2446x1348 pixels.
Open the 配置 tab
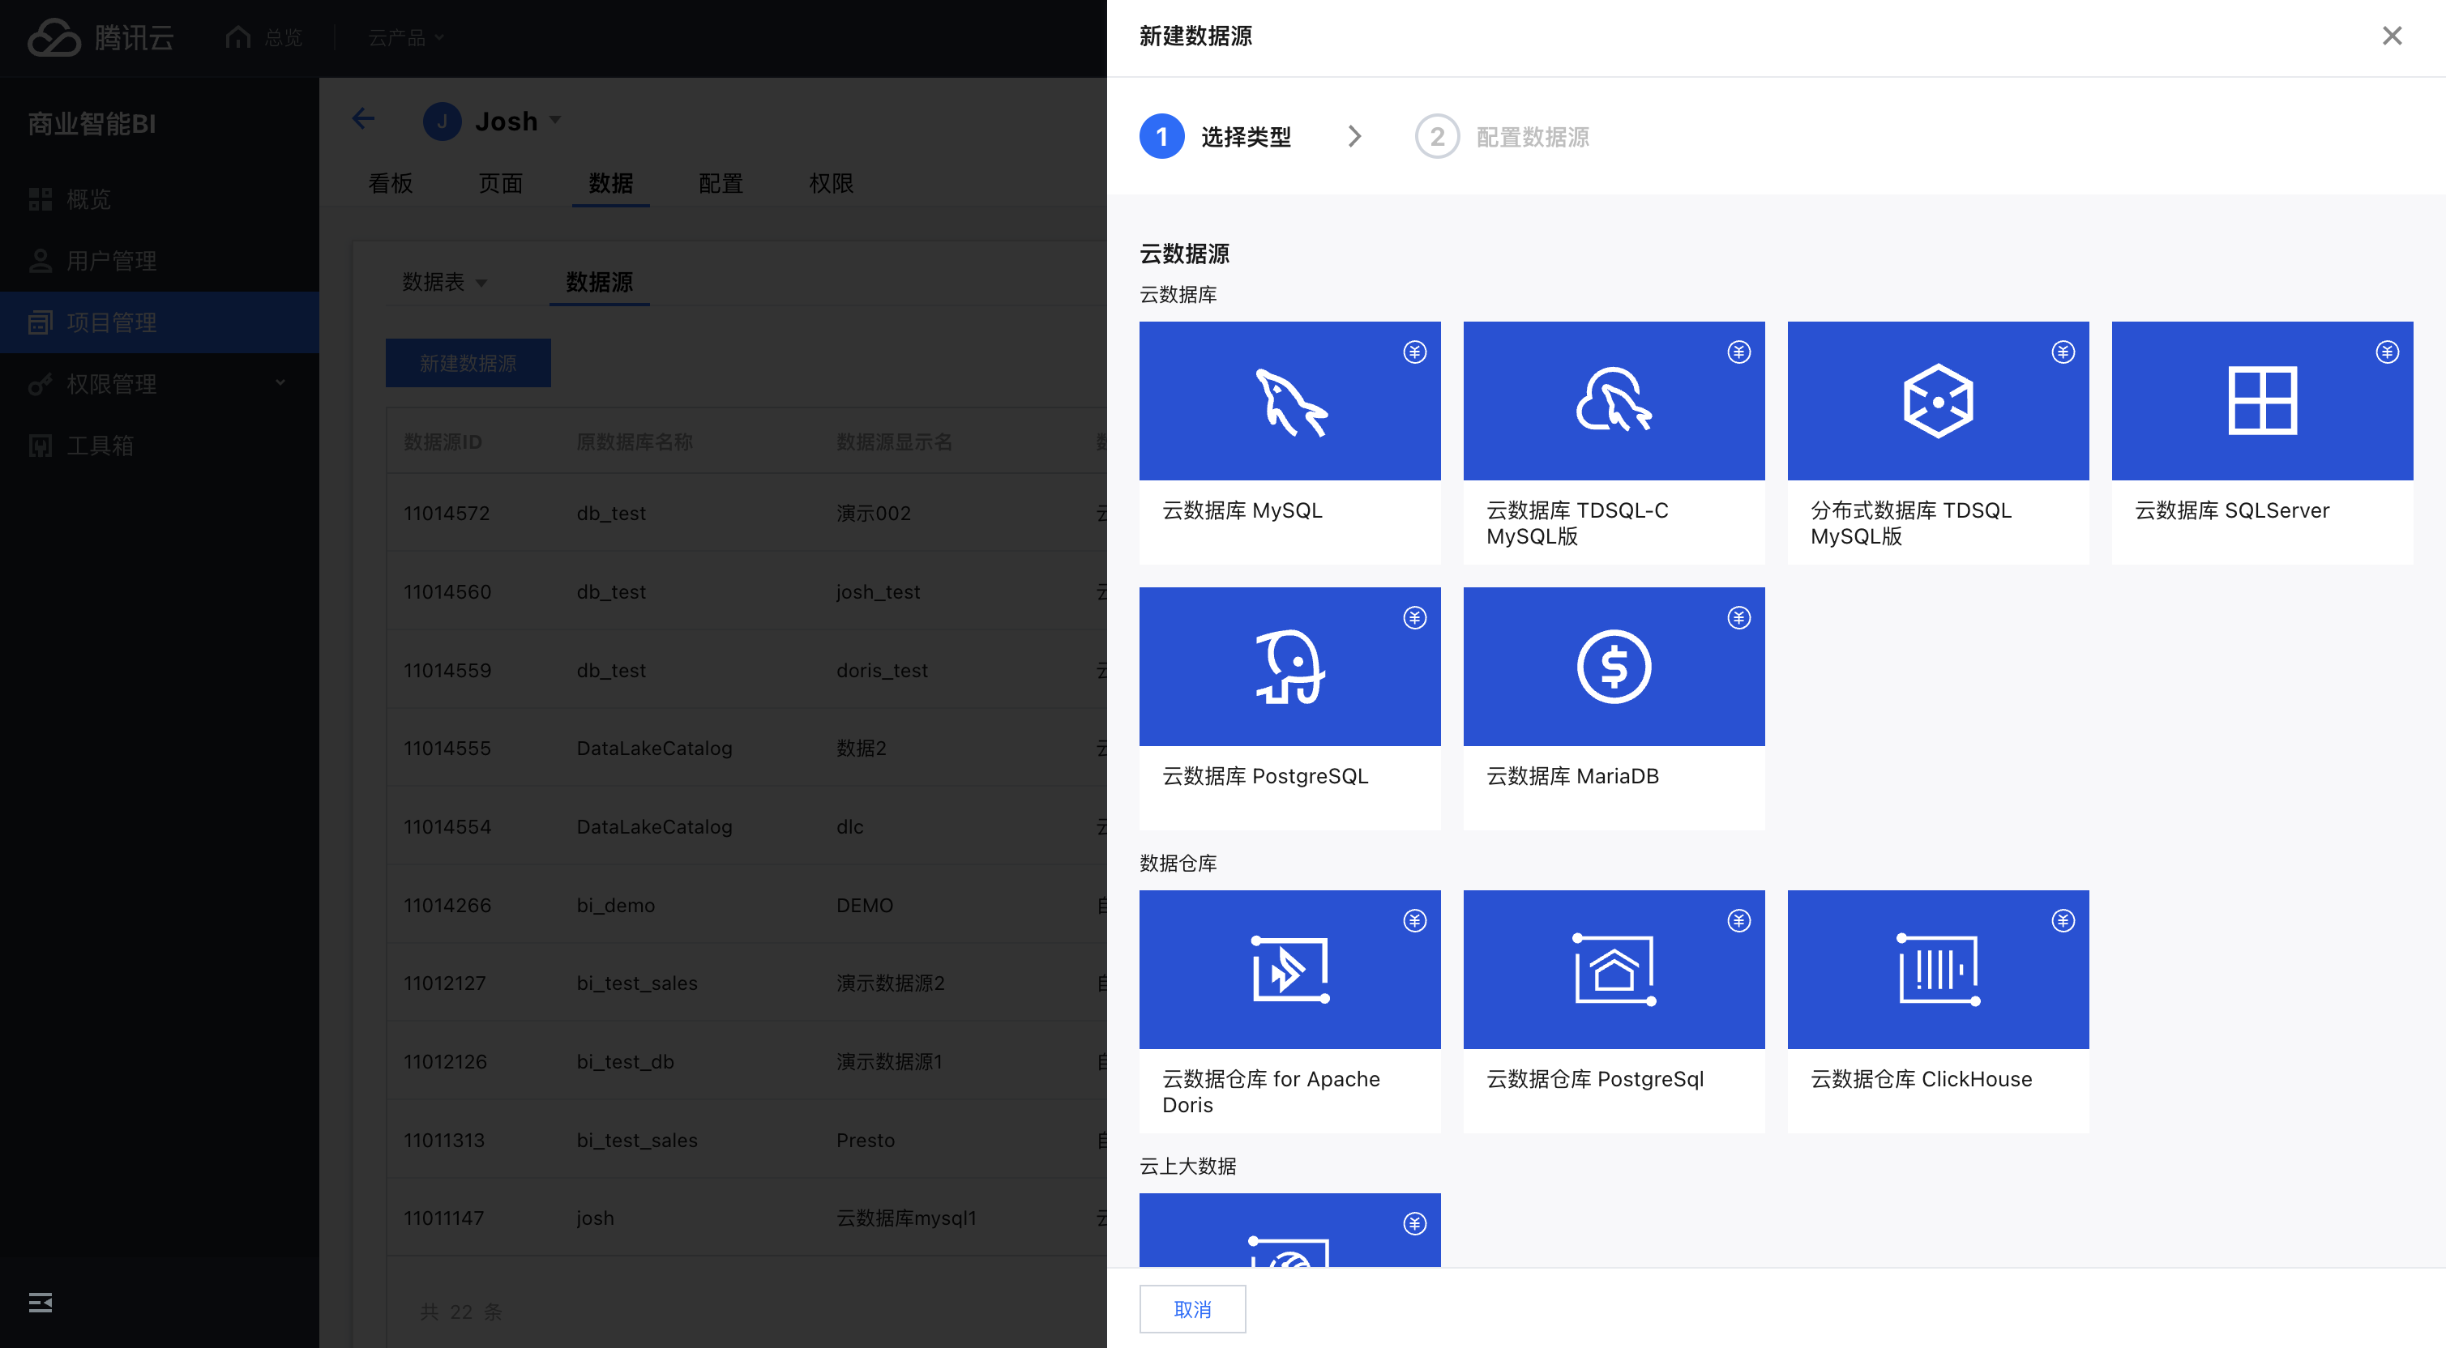coord(720,183)
